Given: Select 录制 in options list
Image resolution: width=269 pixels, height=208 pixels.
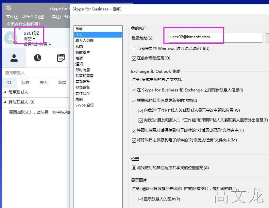Looking at the screenshot, I should [98, 99].
